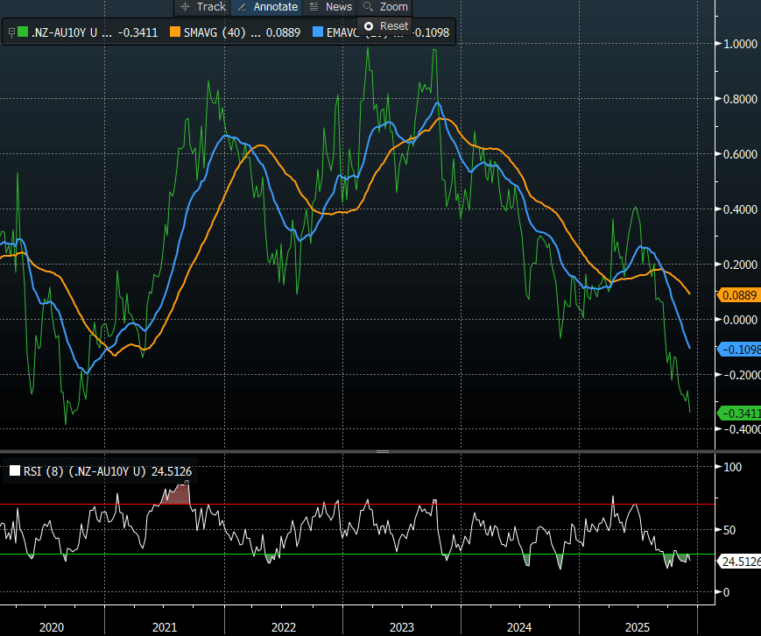
Task: Click the 2023 label on time axis
Action: 401,627
